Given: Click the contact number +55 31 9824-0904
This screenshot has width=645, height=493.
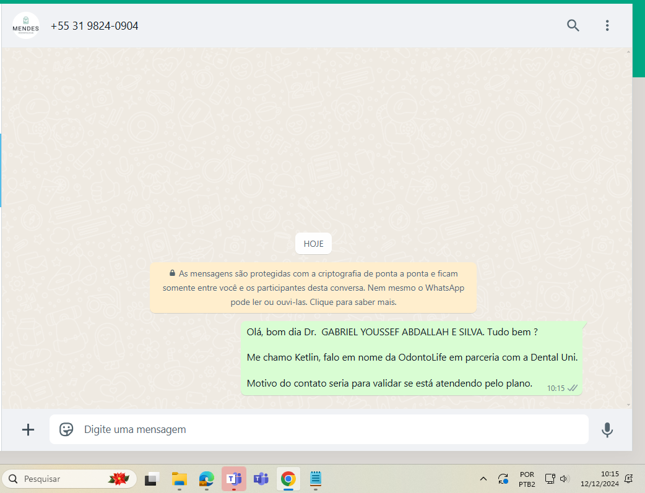Looking at the screenshot, I should pos(94,26).
